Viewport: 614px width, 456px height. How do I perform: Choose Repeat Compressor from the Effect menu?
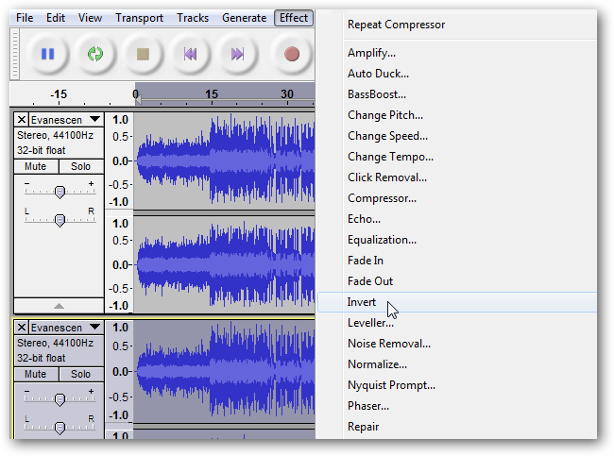tap(457, 25)
